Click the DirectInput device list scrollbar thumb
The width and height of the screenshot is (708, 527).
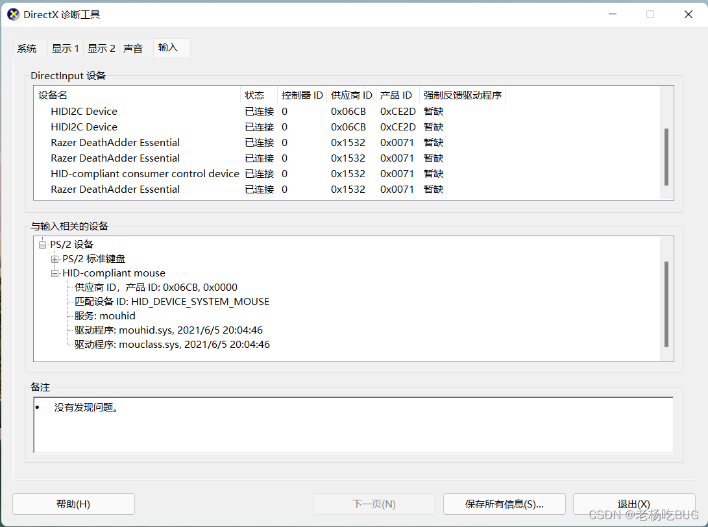coord(666,157)
